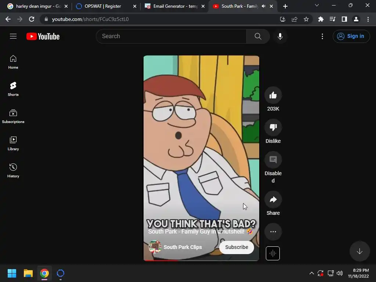Focus the YouTube search field
This screenshot has width=376, height=282.
click(171, 36)
